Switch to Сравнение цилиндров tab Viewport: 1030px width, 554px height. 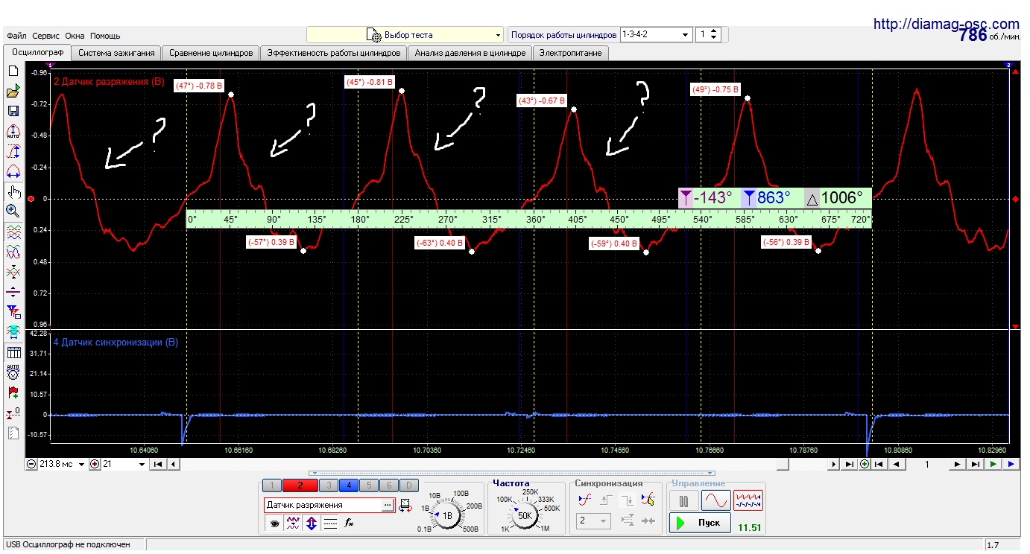pos(211,53)
